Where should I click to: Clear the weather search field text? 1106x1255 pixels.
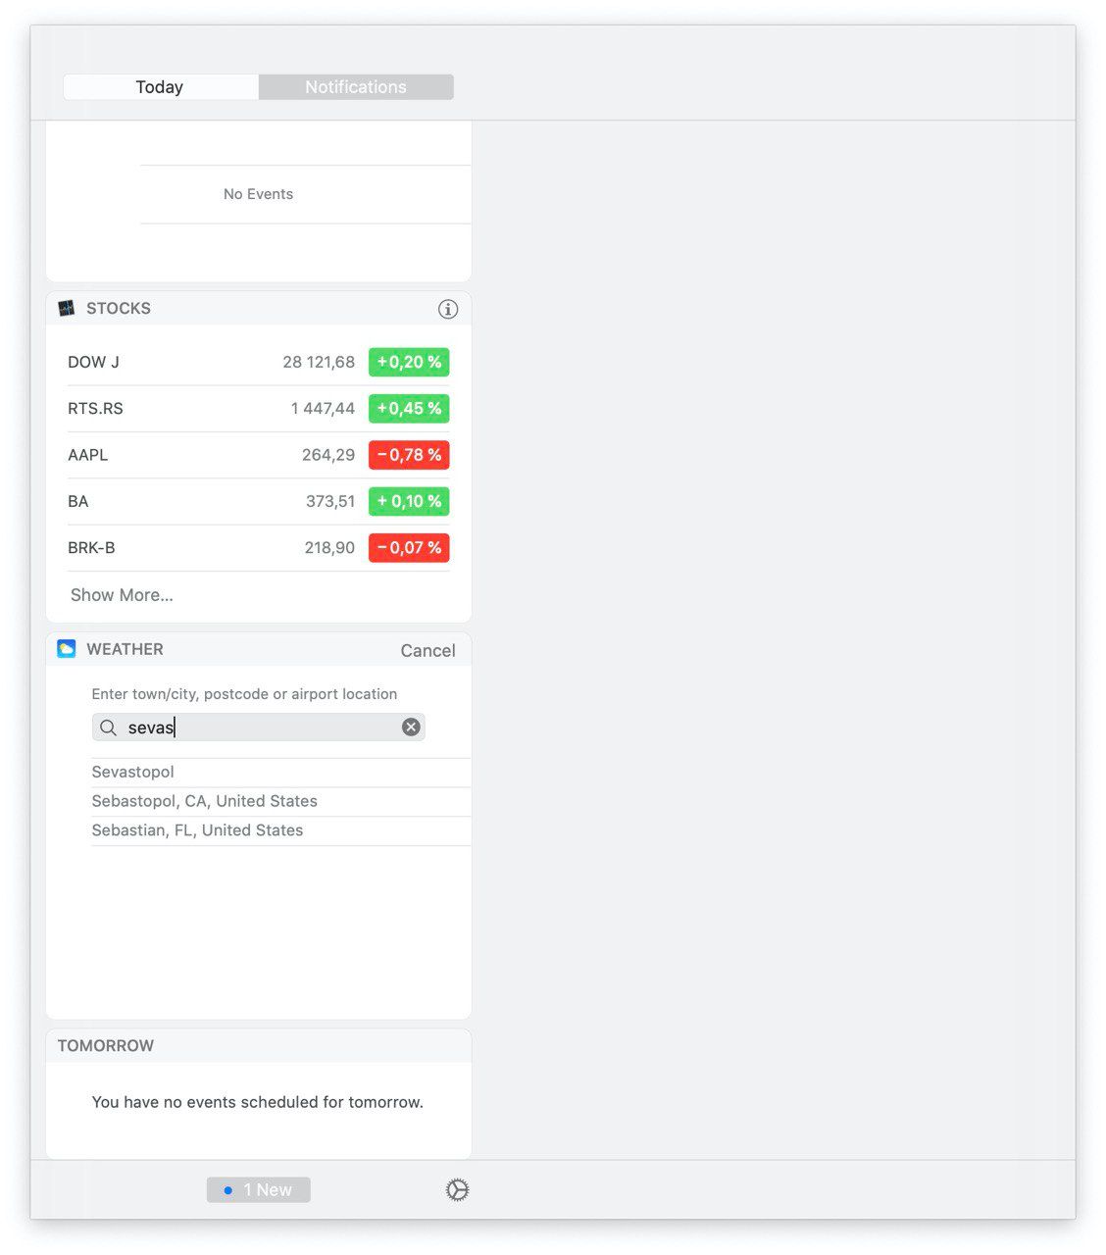tap(411, 727)
